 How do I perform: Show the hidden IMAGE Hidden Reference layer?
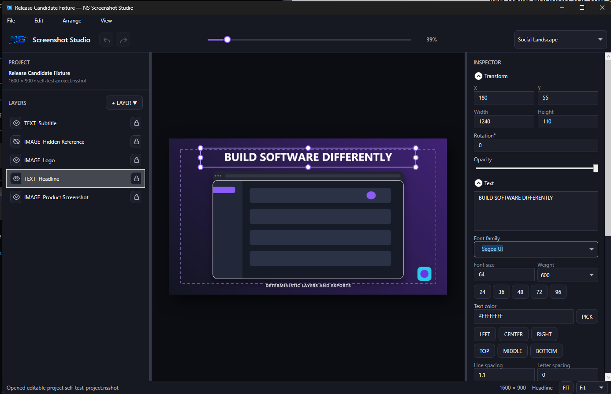click(x=16, y=141)
